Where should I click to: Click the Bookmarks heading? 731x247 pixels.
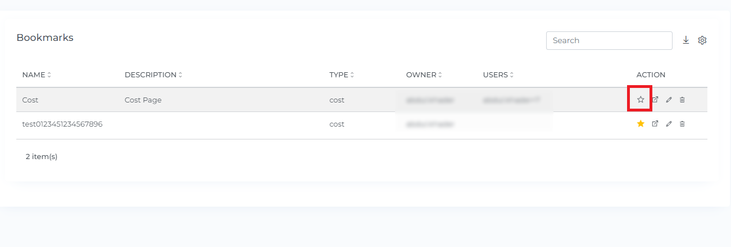click(x=45, y=38)
